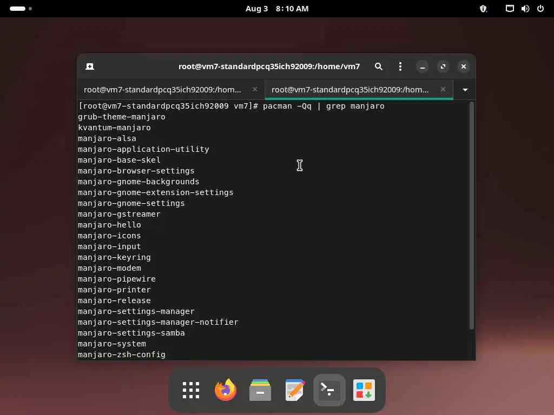Viewport: 554px width, 415px height.
Task: Click the command line 'pacman -Qq | grep manjaro'
Action: [x=324, y=106]
